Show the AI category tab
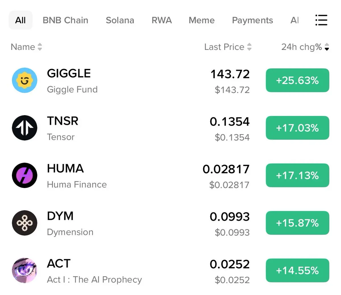The width and height of the screenshot is (341, 295). pyautogui.click(x=295, y=20)
